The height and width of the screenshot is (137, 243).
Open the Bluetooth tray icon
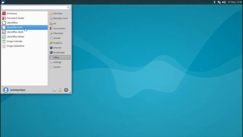(215, 2)
